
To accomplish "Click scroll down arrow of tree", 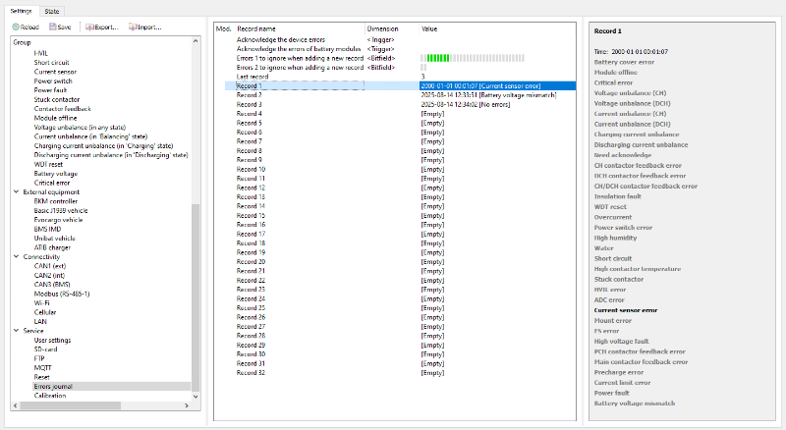I will (x=196, y=396).
